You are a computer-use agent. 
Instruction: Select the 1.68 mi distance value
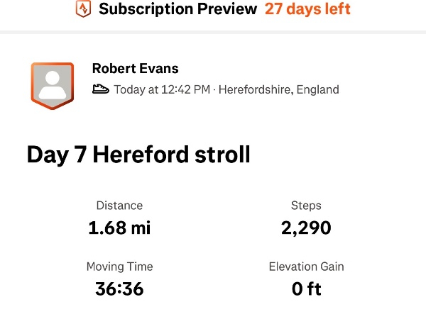119,228
